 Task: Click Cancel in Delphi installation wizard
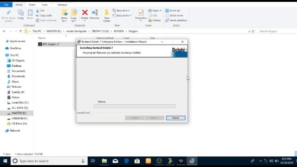click(x=175, y=118)
